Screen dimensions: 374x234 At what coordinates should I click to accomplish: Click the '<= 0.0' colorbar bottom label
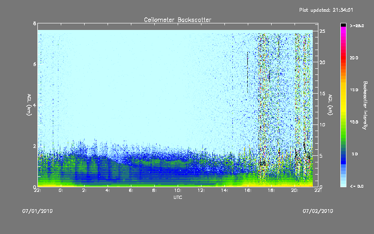(x=357, y=186)
